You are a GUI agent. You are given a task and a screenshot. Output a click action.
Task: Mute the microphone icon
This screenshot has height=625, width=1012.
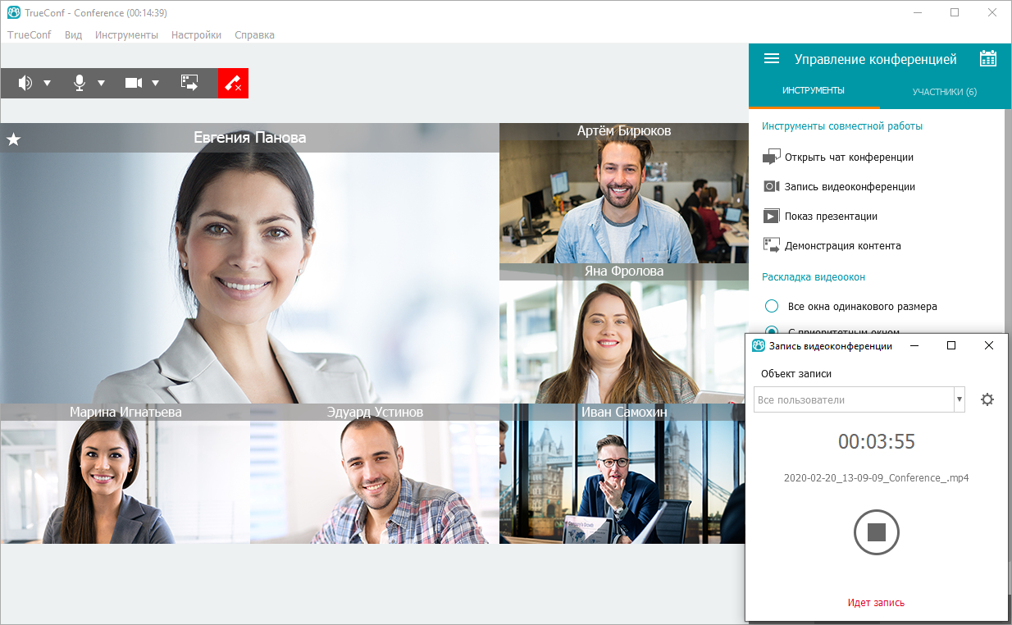[x=80, y=83]
